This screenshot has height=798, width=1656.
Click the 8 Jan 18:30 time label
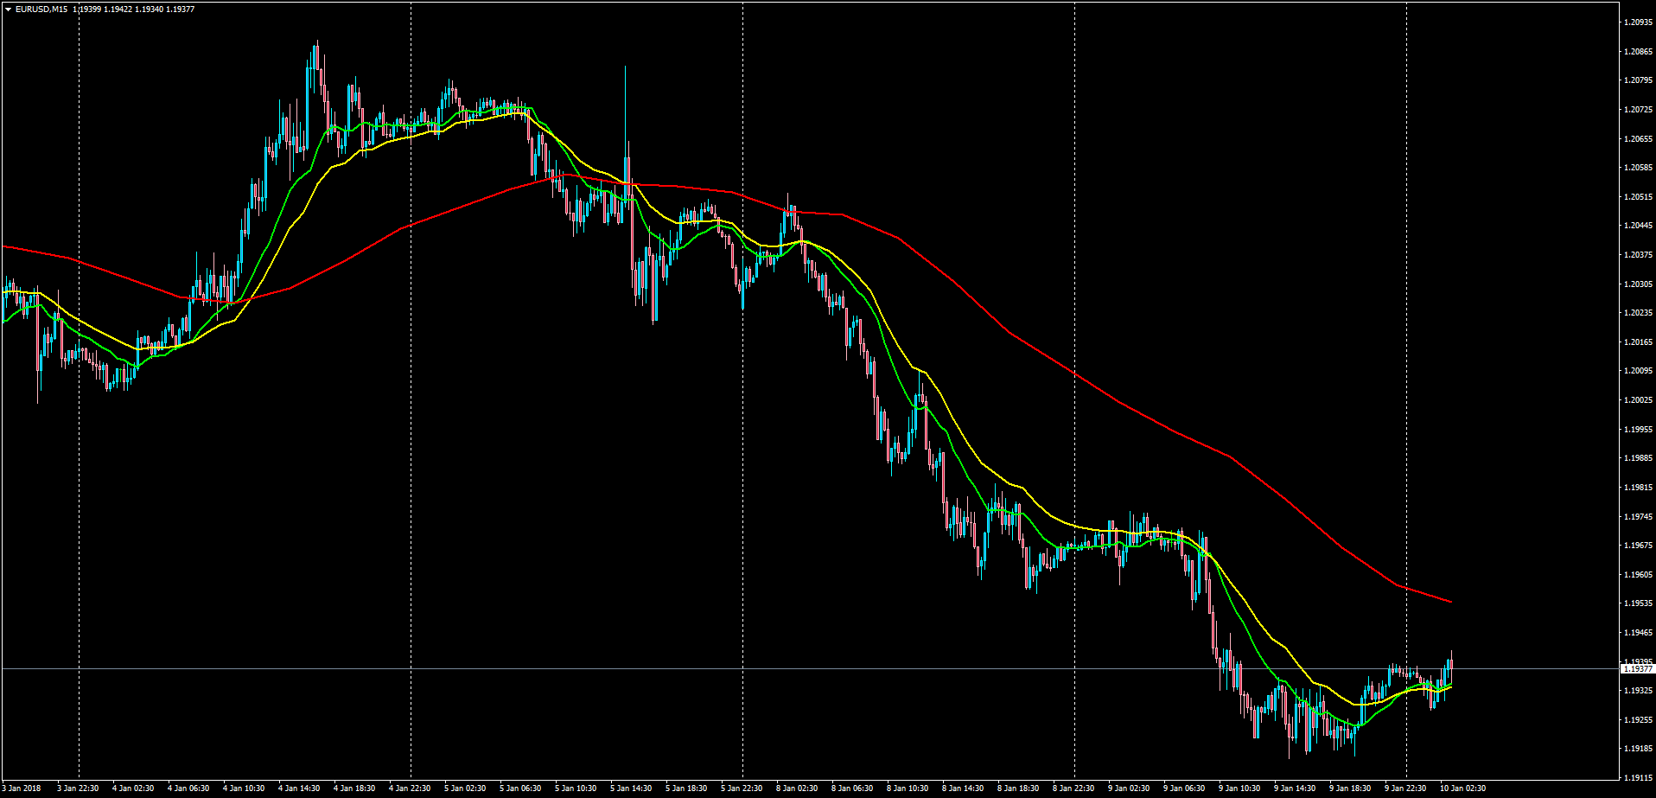(1018, 788)
